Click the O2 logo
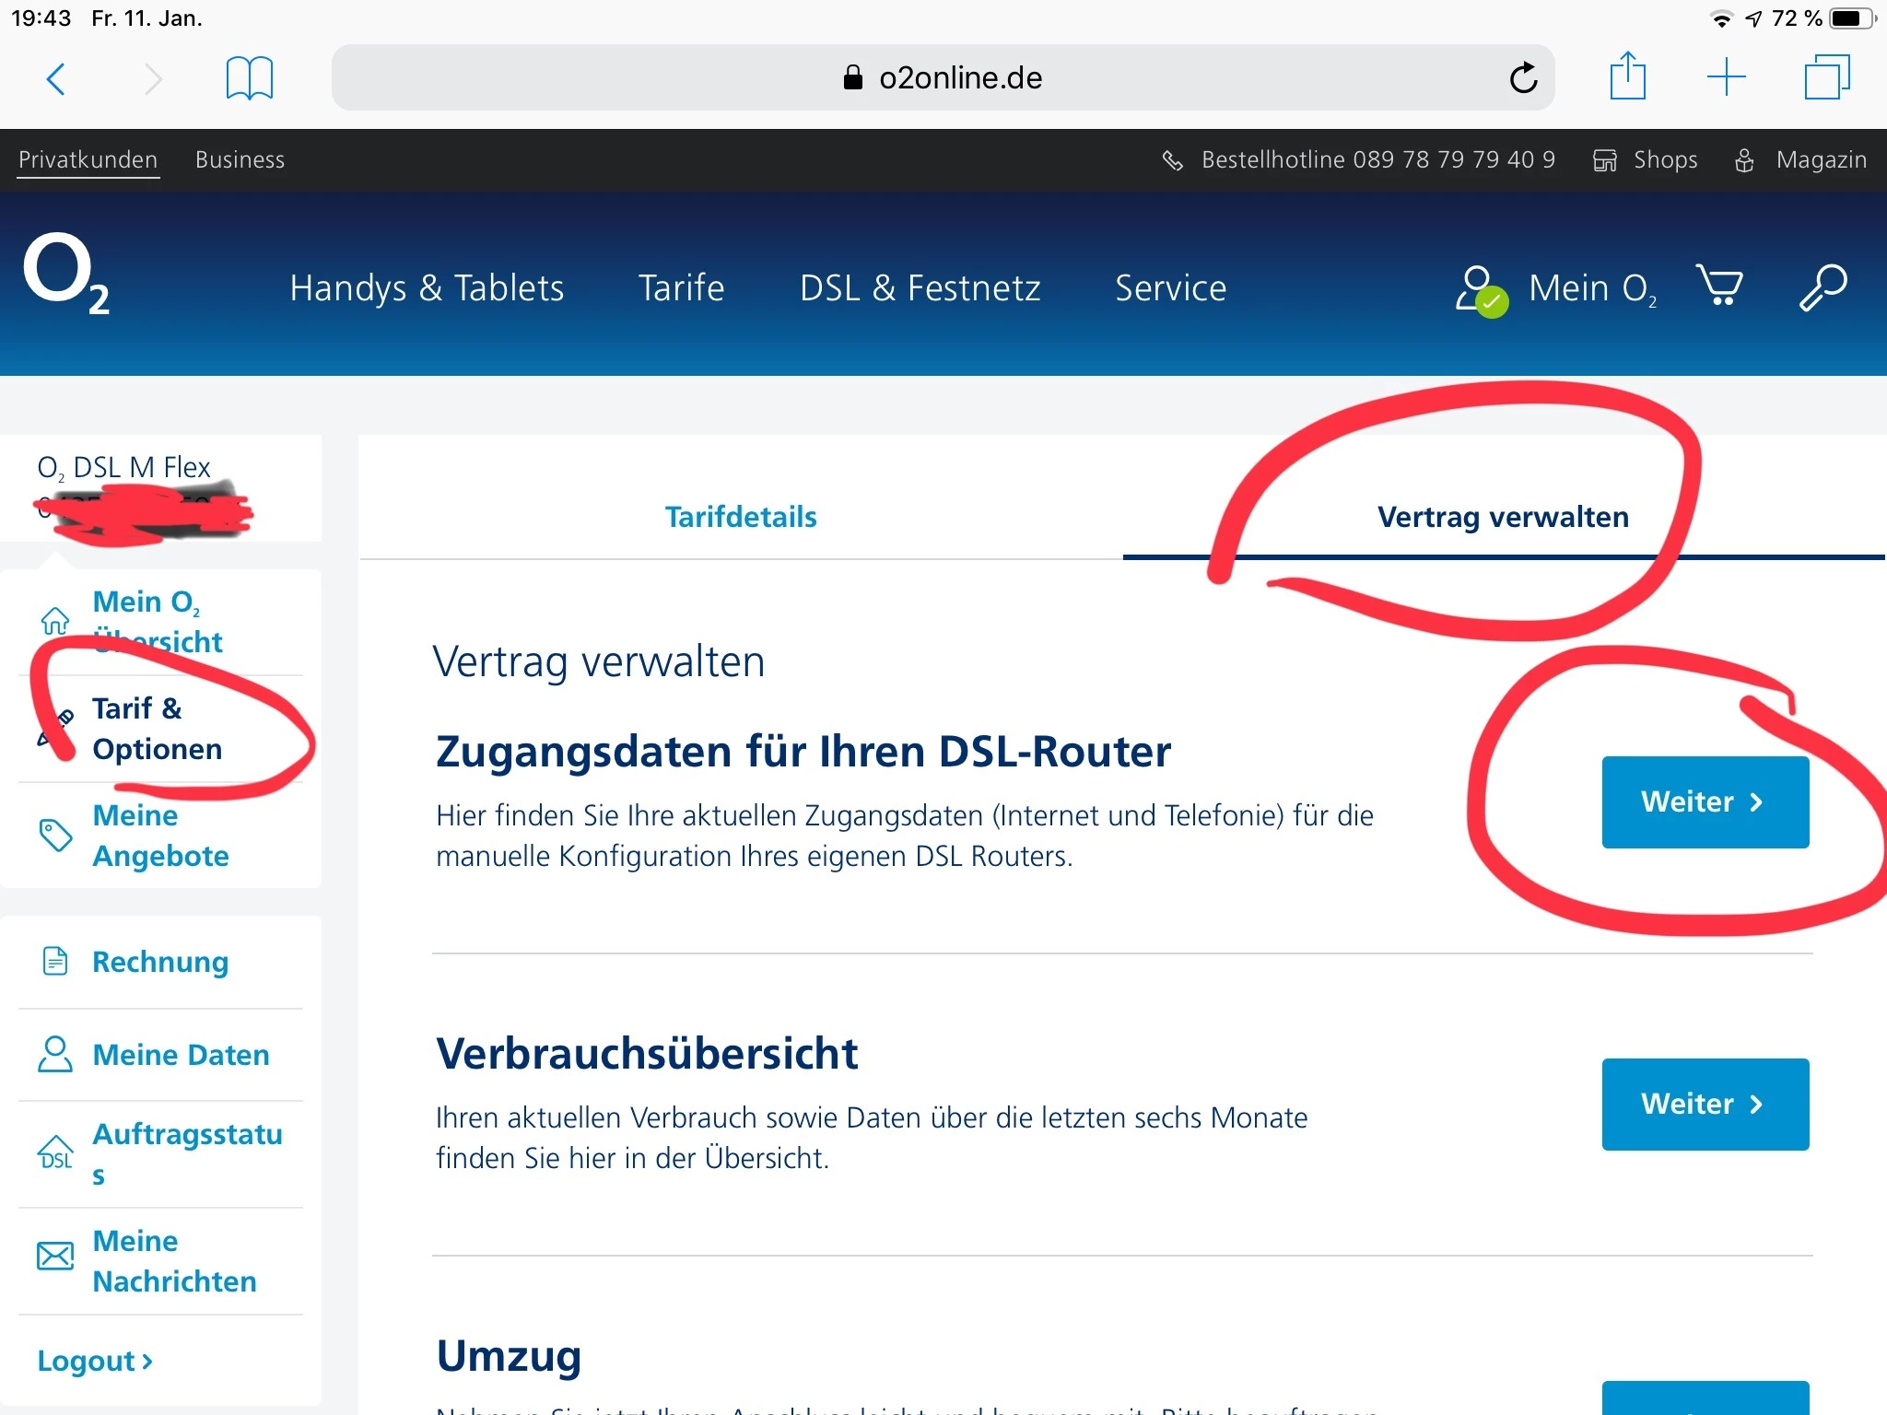This screenshot has width=1887, height=1415. (66, 274)
